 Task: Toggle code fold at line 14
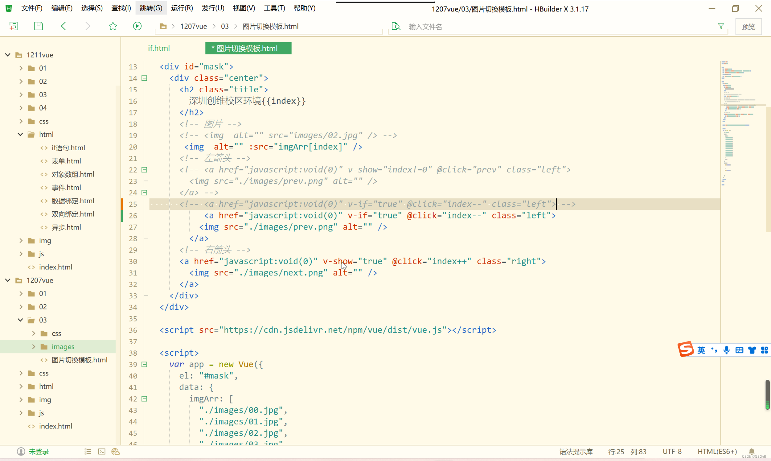point(144,78)
